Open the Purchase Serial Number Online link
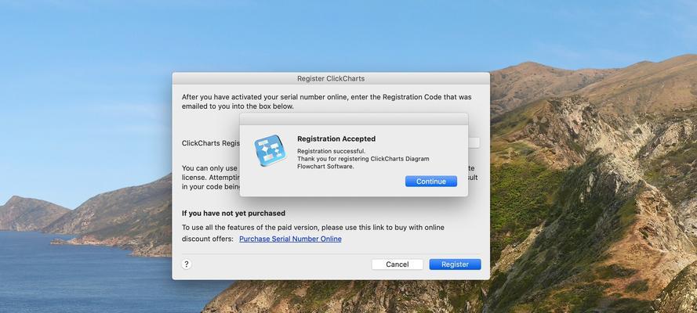Image resolution: width=697 pixels, height=313 pixels. [290, 239]
